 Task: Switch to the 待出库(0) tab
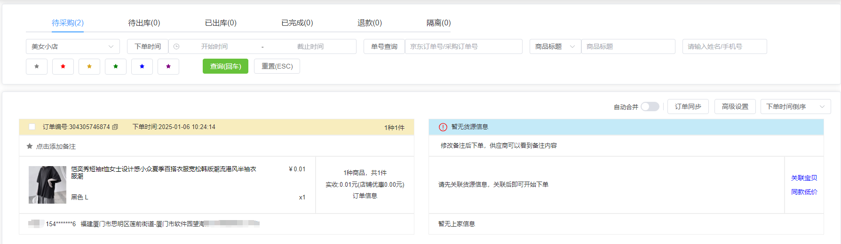tap(144, 23)
